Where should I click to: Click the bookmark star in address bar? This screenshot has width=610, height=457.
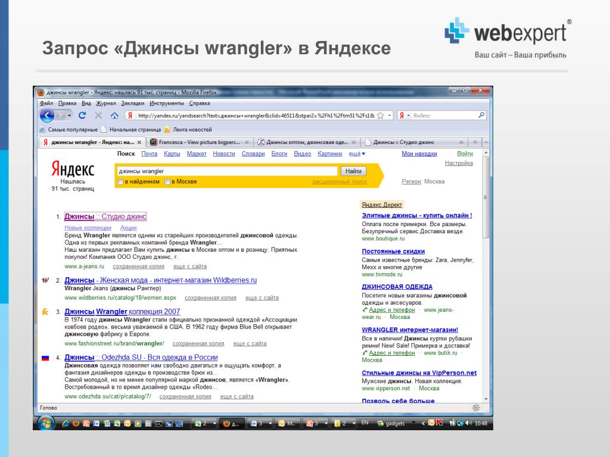(x=381, y=115)
